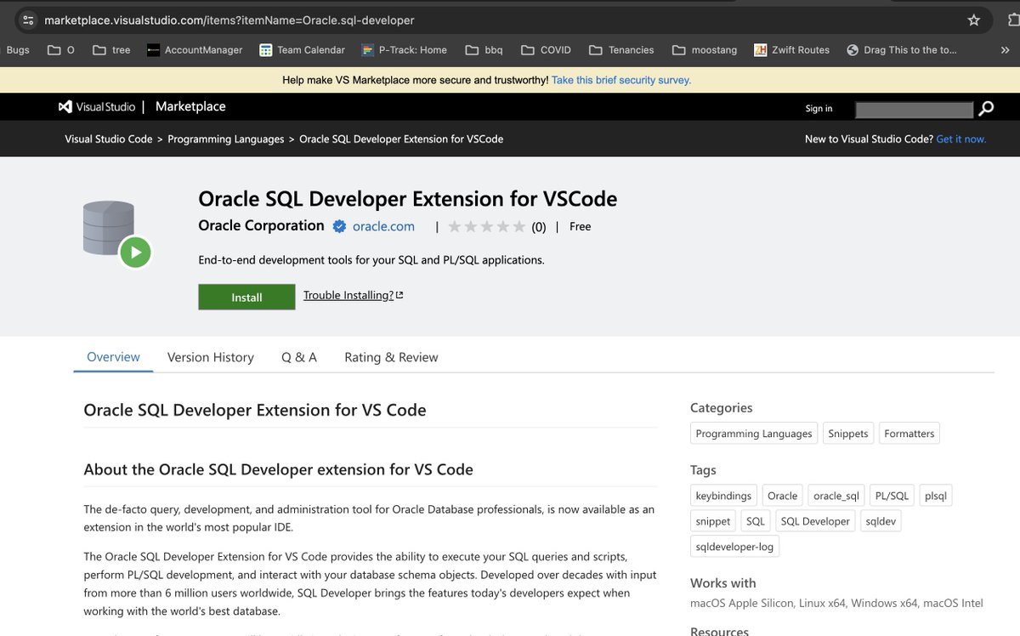
Task: Focus the Marketplace search field
Action: (x=914, y=109)
